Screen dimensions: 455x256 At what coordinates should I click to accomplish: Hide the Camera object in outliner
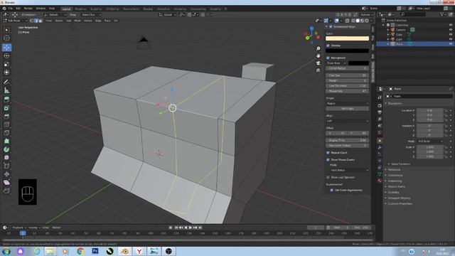[451, 30]
